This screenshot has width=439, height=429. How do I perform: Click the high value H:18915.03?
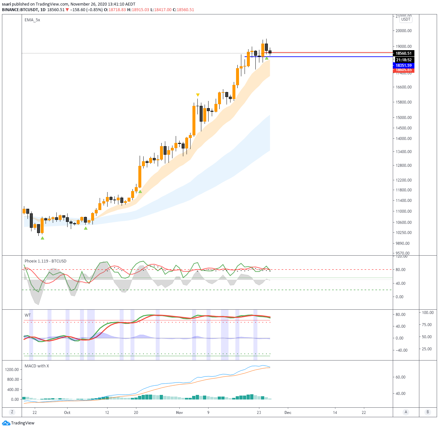click(x=138, y=10)
